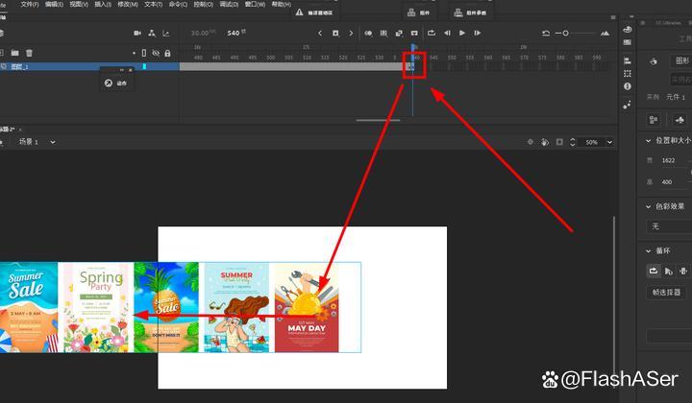Click the rotation hand tool icon above stage
Viewport: 692px width, 403px height.
(x=545, y=142)
